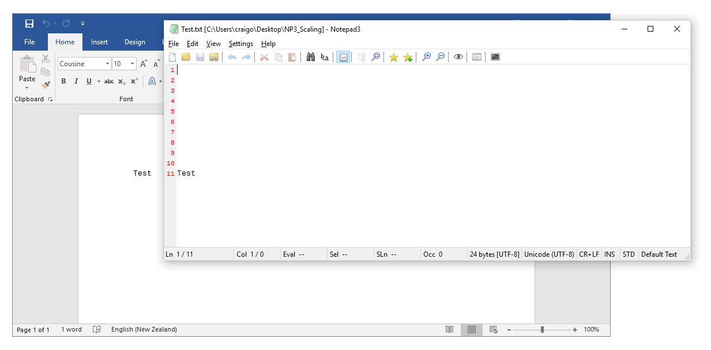Select Print Layout view in Word status bar
711x350 pixels.
[x=472, y=330]
